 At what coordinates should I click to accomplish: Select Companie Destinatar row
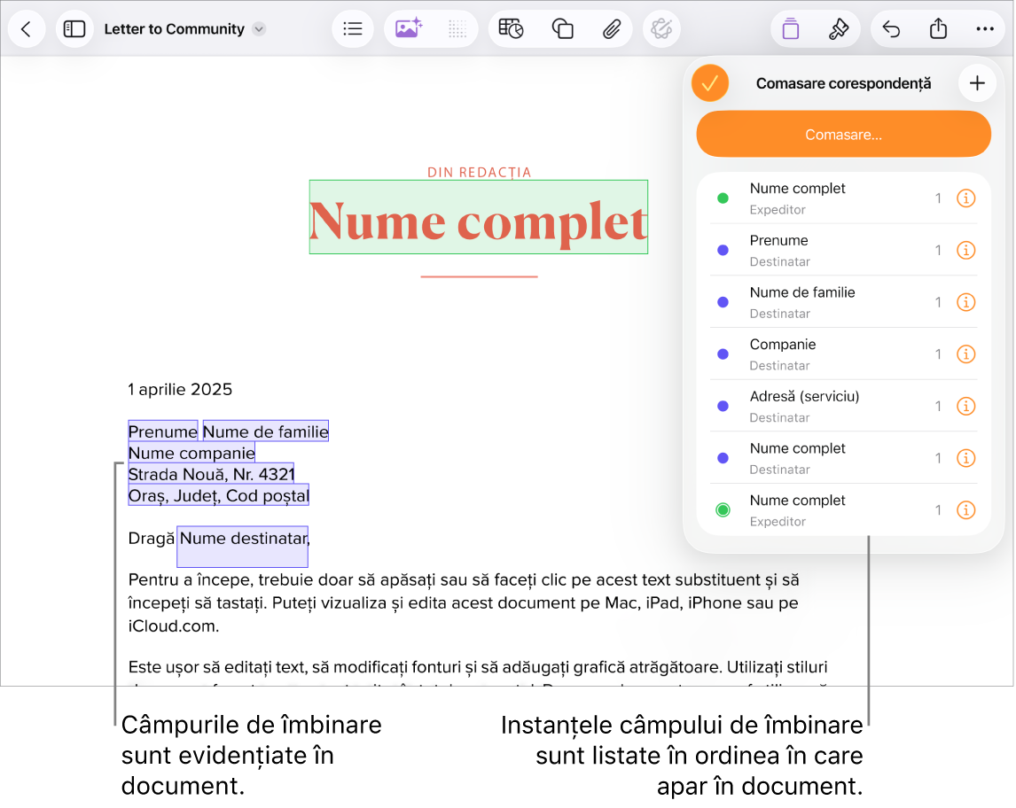pos(844,354)
